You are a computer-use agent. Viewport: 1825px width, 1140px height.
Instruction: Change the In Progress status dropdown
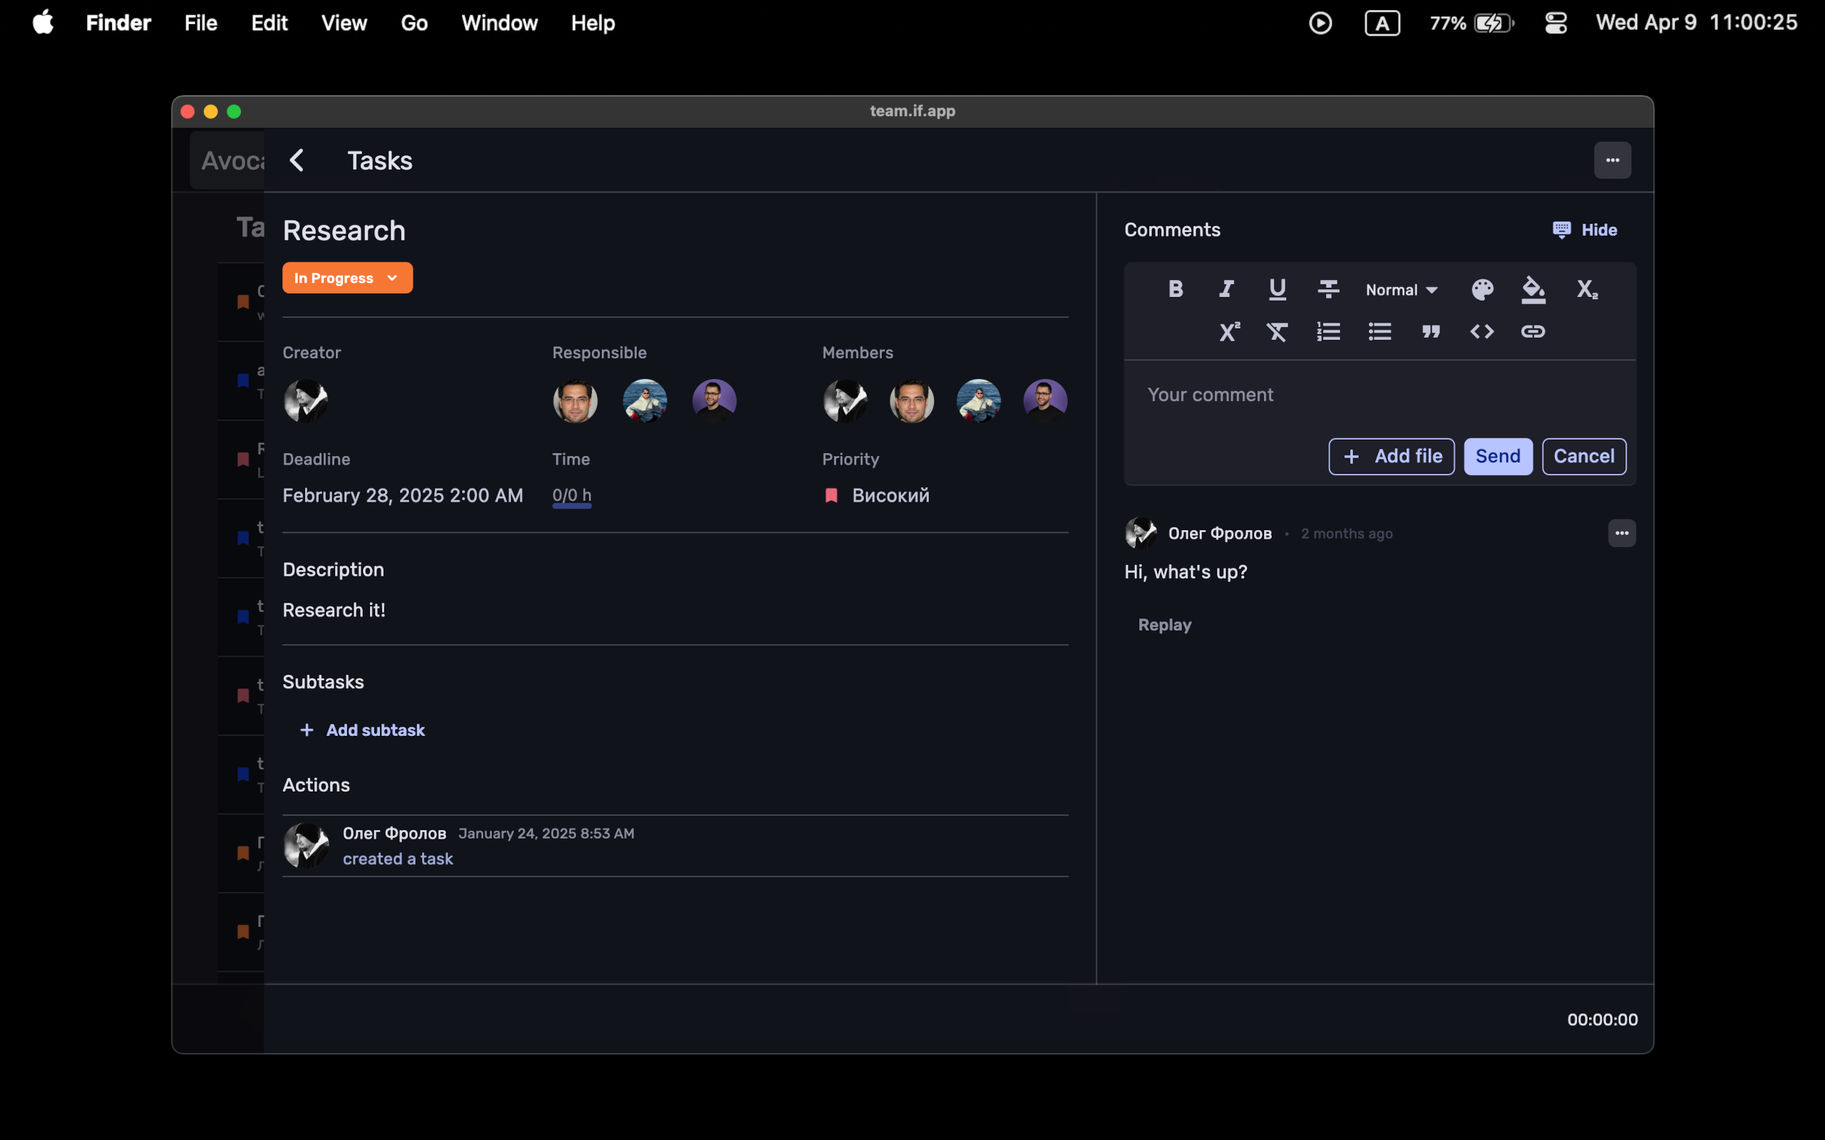click(x=347, y=277)
